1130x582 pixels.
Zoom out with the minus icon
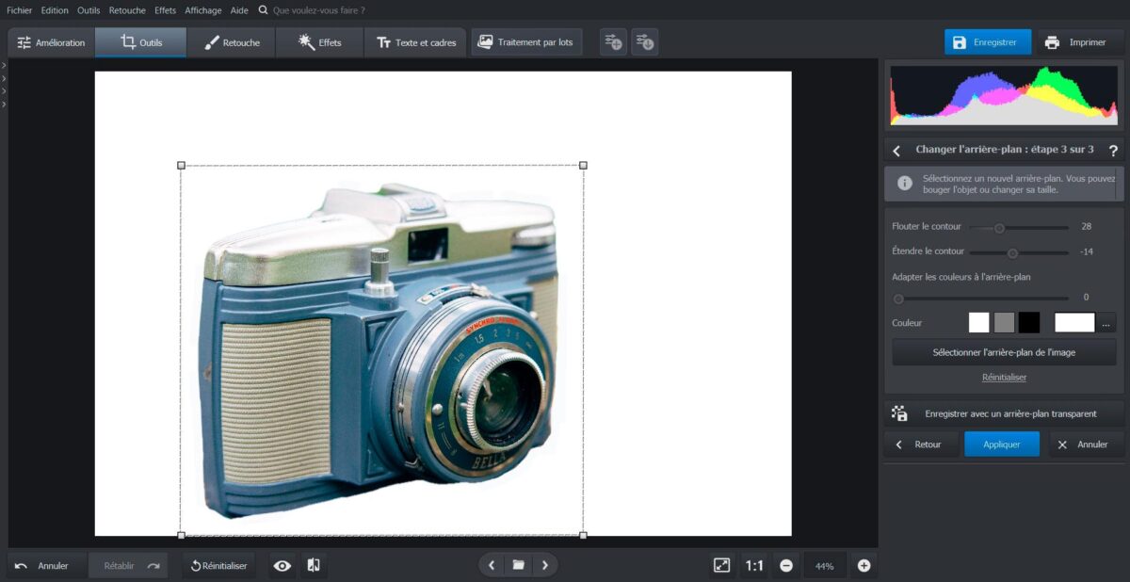point(785,566)
